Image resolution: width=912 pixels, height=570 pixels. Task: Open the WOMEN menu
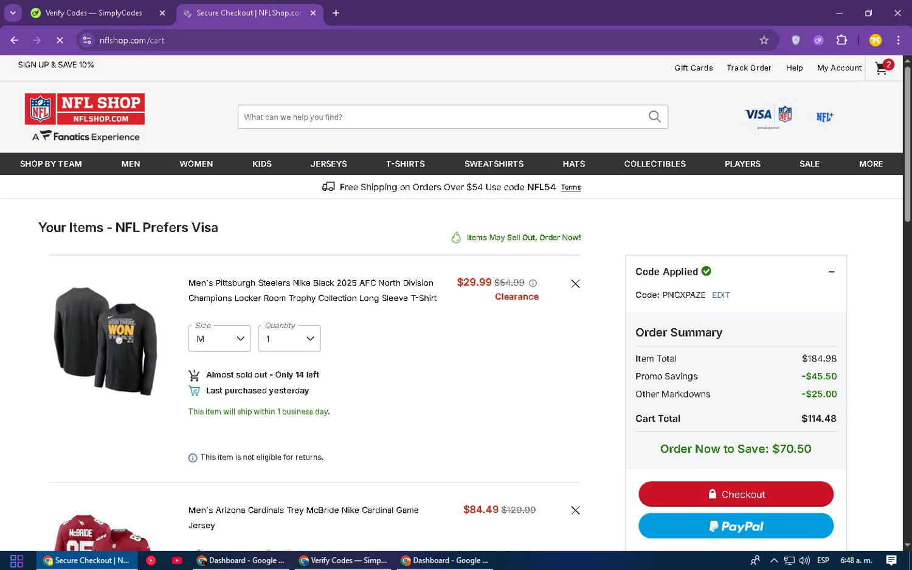pyautogui.click(x=196, y=164)
